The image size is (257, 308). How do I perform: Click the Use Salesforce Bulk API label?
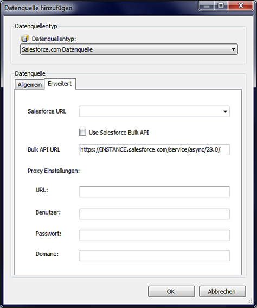click(x=119, y=133)
